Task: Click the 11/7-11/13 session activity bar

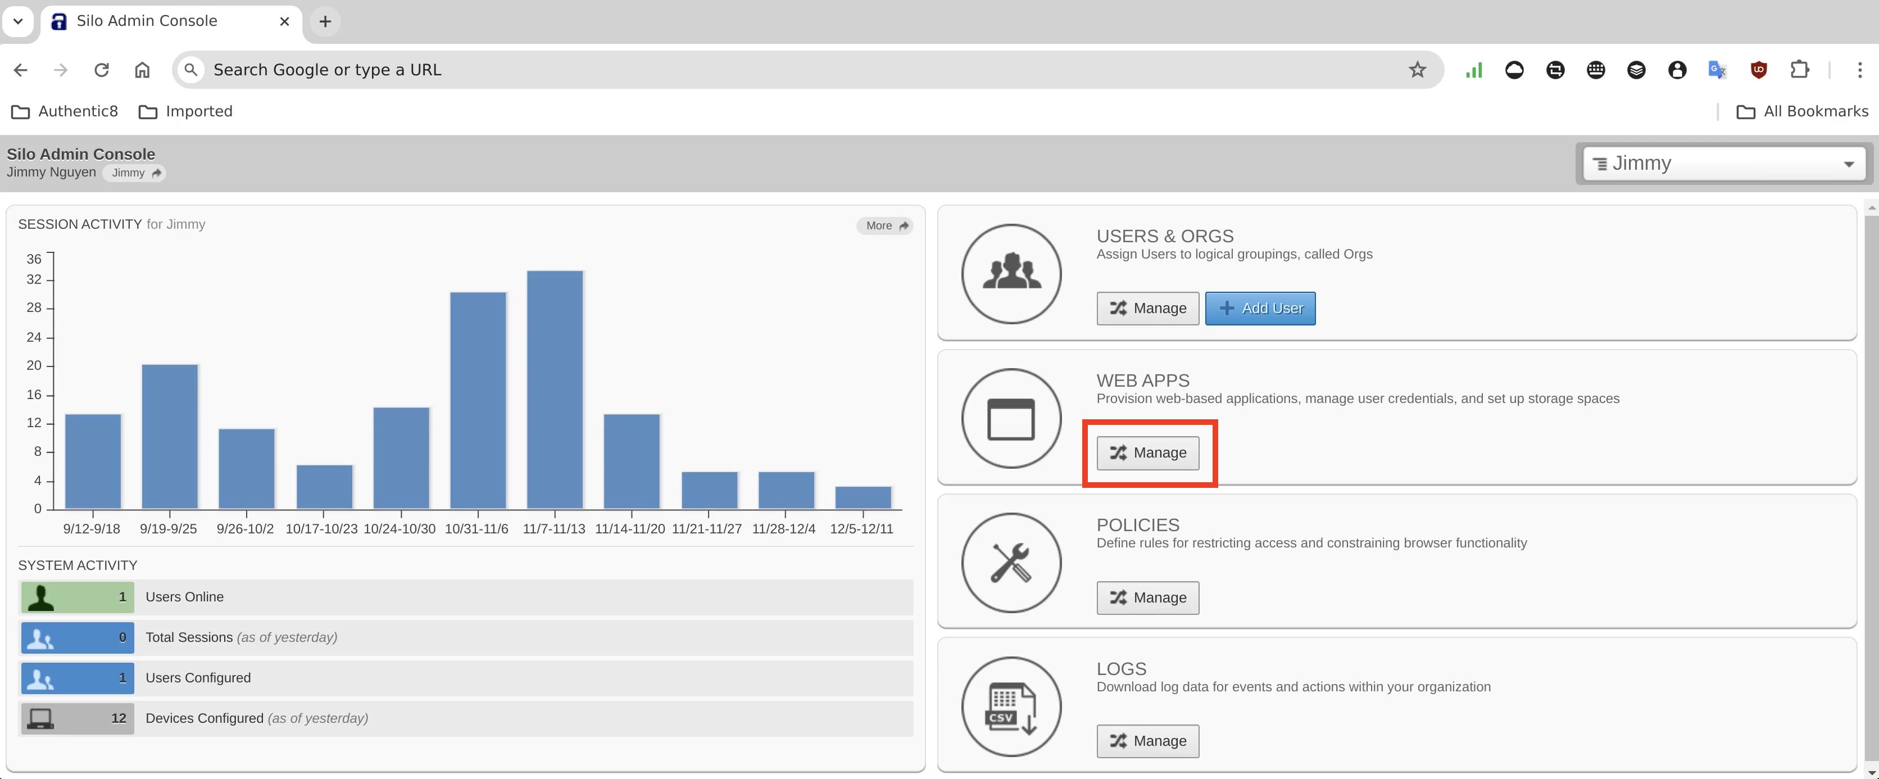Action: [x=555, y=389]
